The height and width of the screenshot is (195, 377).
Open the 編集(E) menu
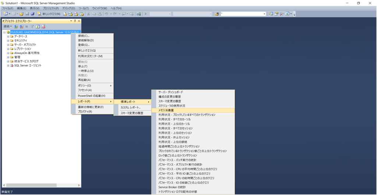pyautogui.click(x=21, y=8)
